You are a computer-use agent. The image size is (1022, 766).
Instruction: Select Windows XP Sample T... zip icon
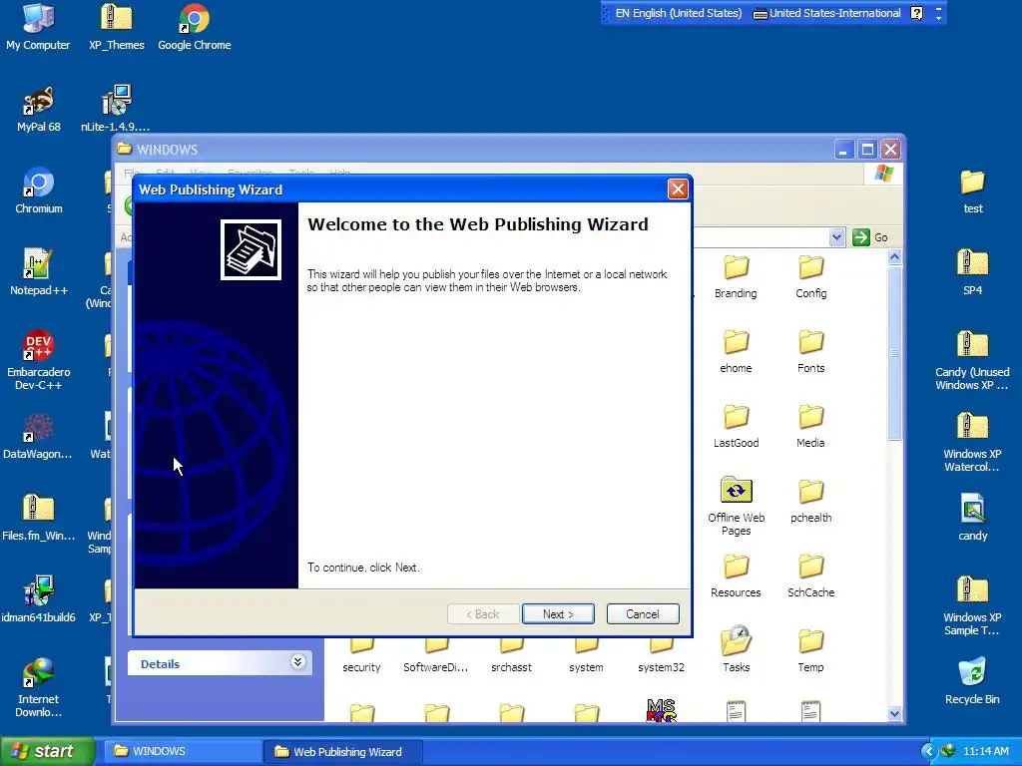[972, 605]
